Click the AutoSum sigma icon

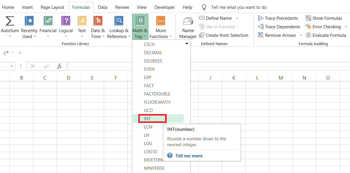pyautogui.click(x=10, y=21)
